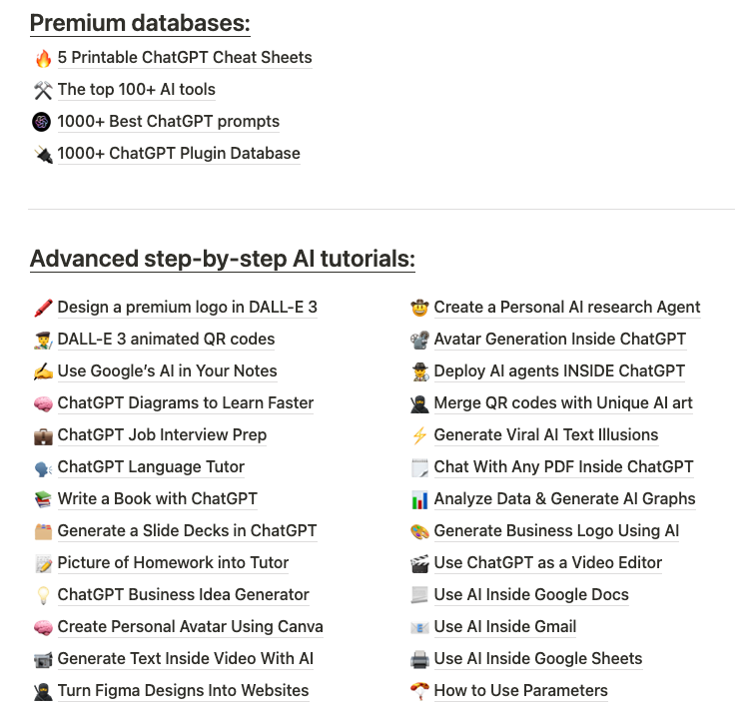Click the briefcase icon beside Job Interview Prep
The image size is (748, 720).
click(43, 435)
